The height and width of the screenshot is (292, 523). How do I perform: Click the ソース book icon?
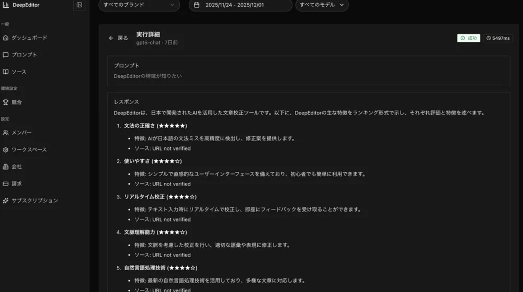(6, 72)
